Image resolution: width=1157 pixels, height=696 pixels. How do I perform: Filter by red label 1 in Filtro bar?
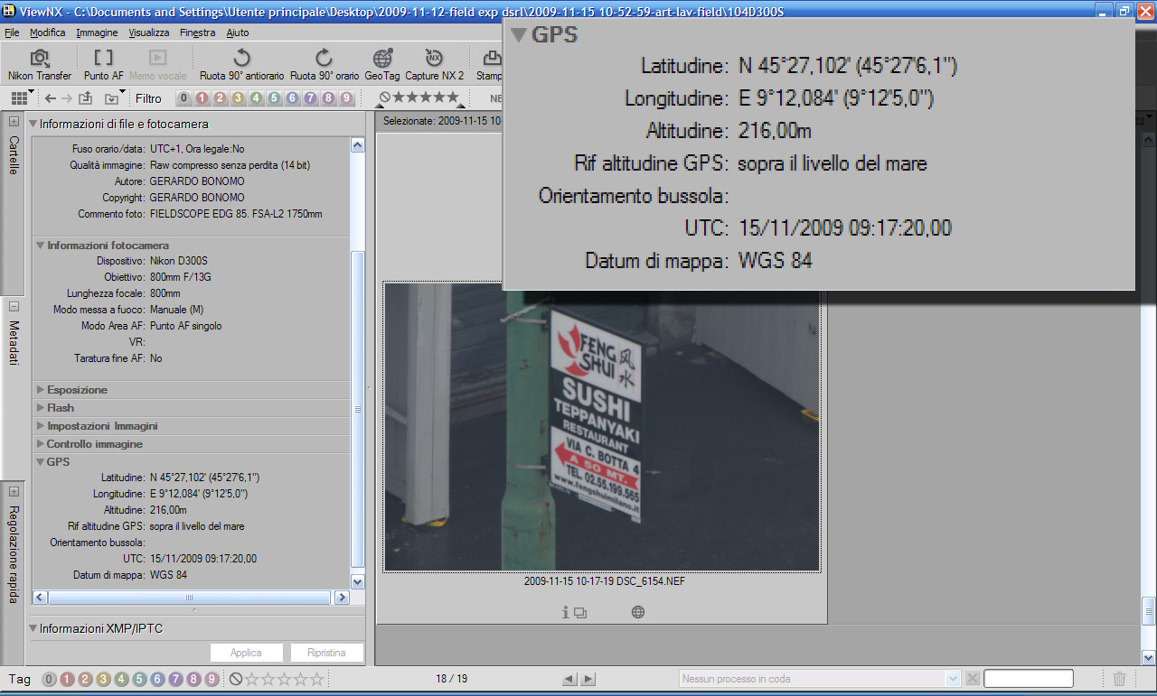tap(202, 98)
